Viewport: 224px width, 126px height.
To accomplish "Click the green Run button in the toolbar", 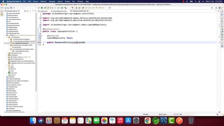I will coord(62,8).
